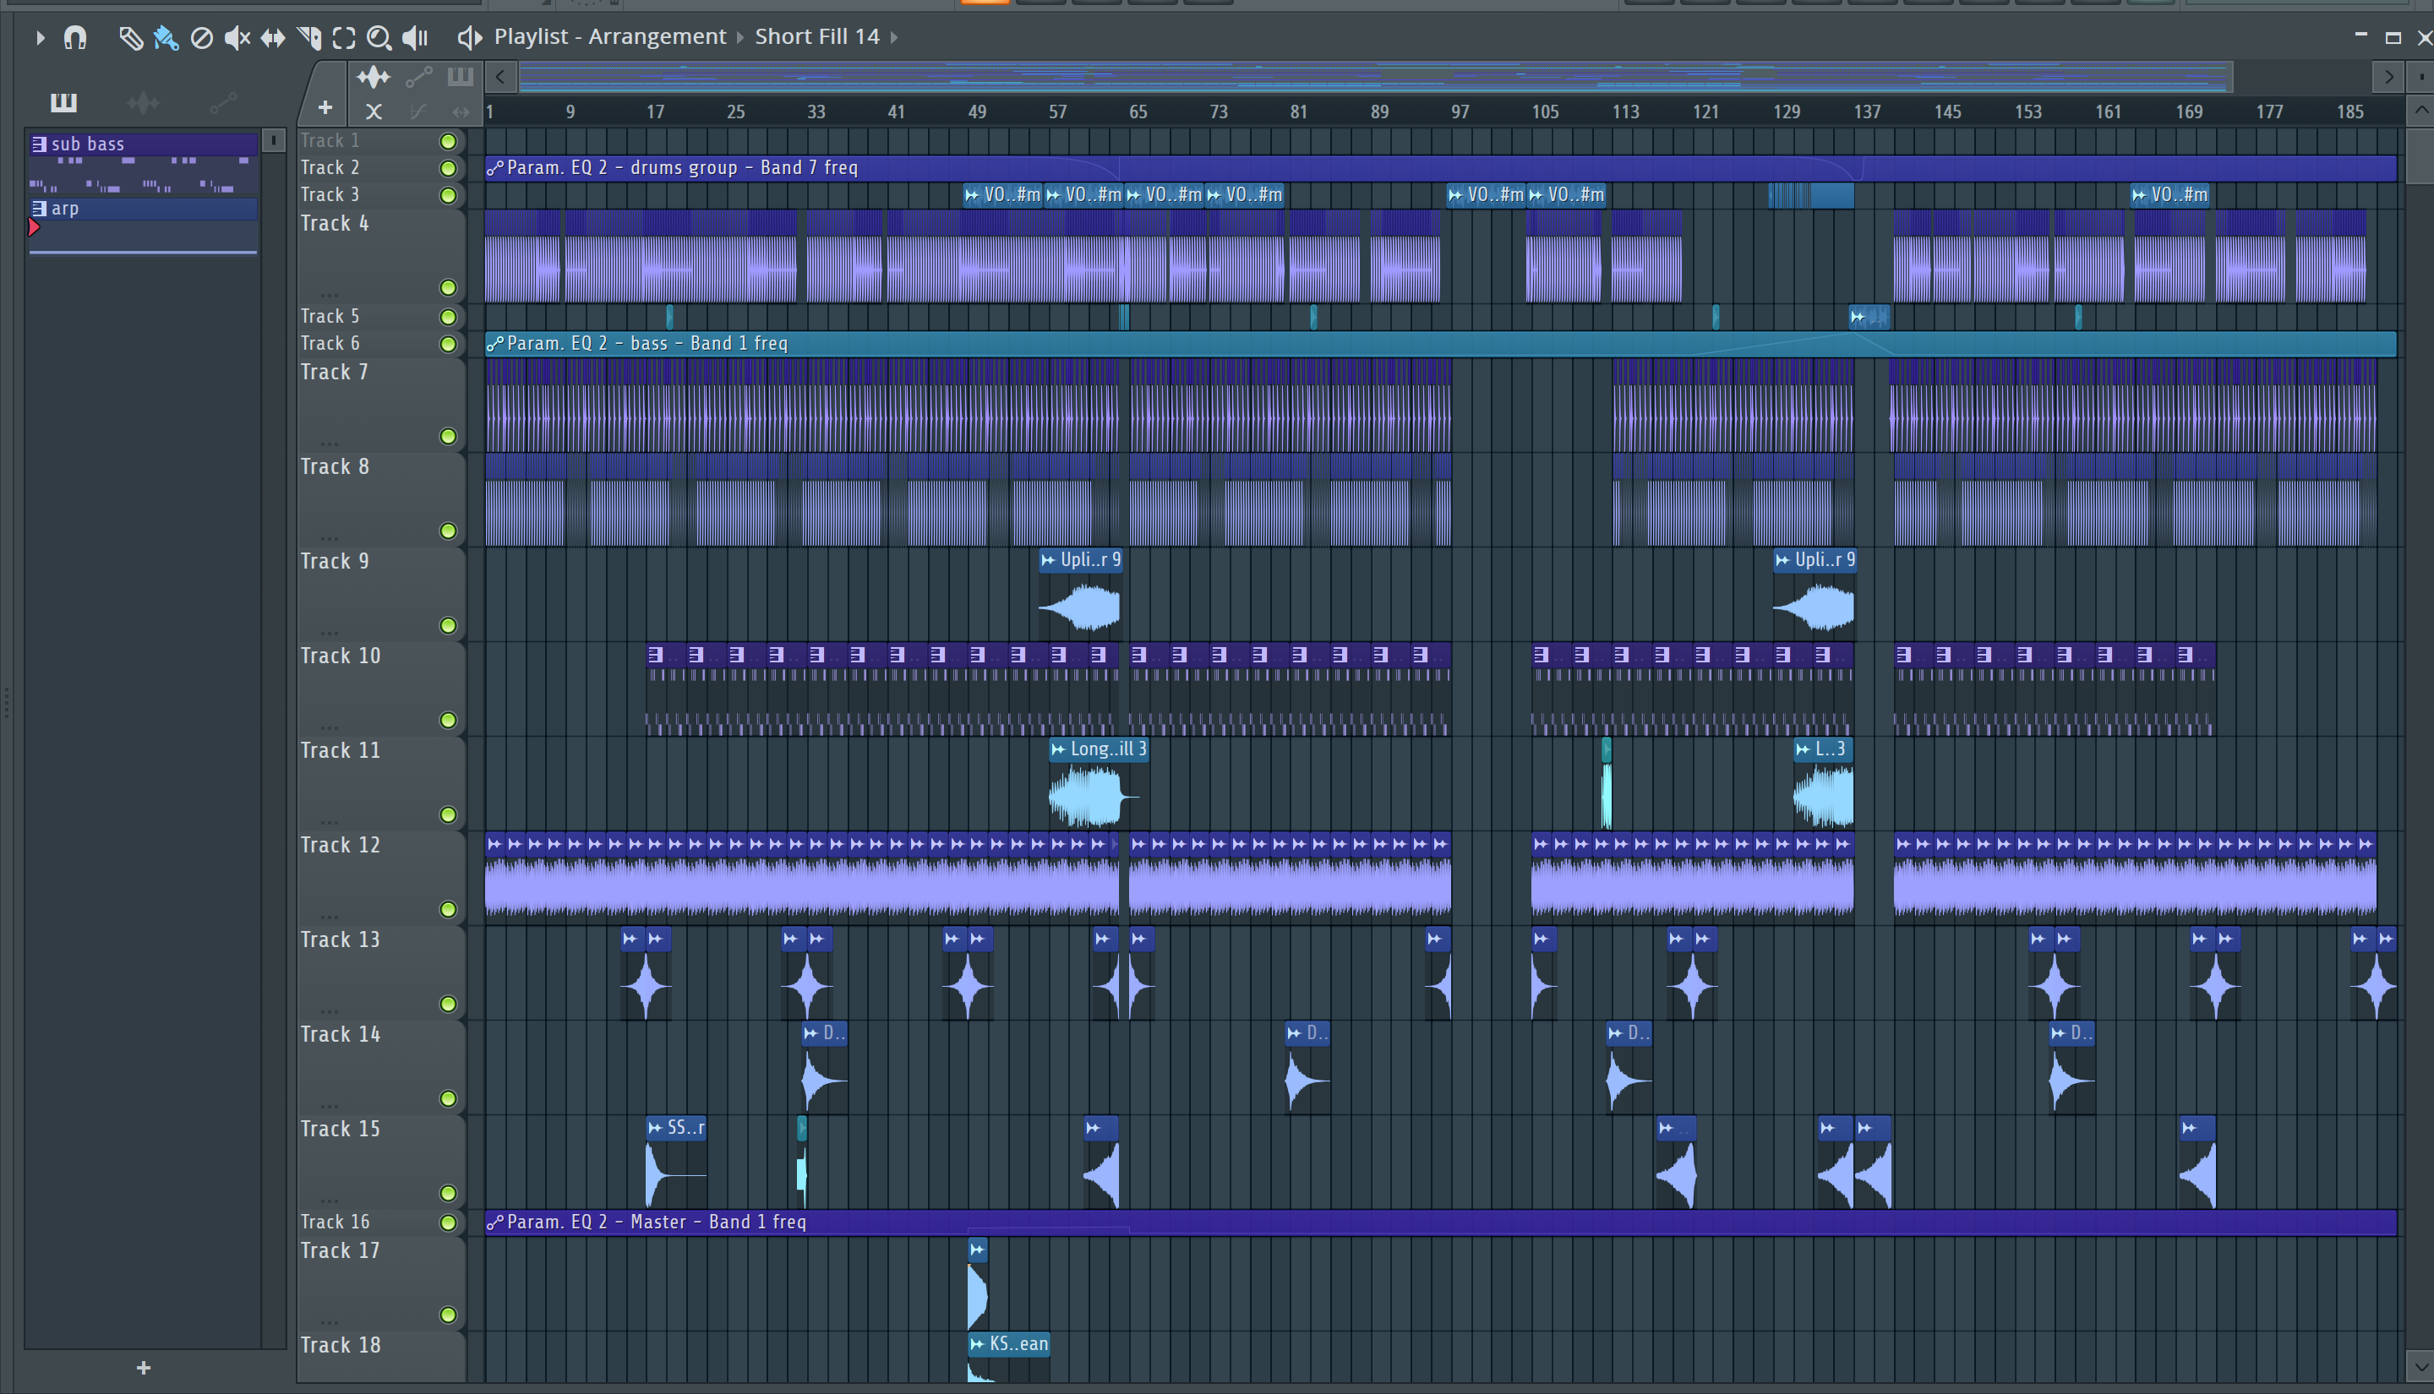Click the curve icon under clip focus

[417, 111]
